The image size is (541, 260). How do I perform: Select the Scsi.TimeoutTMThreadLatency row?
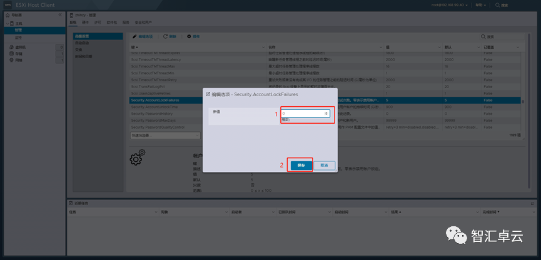[325, 59]
